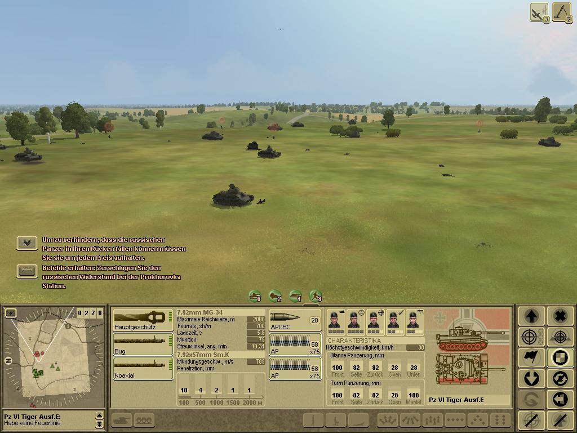The height and width of the screenshot is (433, 577).
Task: Select the first crew member portrait
Action: tap(336, 322)
